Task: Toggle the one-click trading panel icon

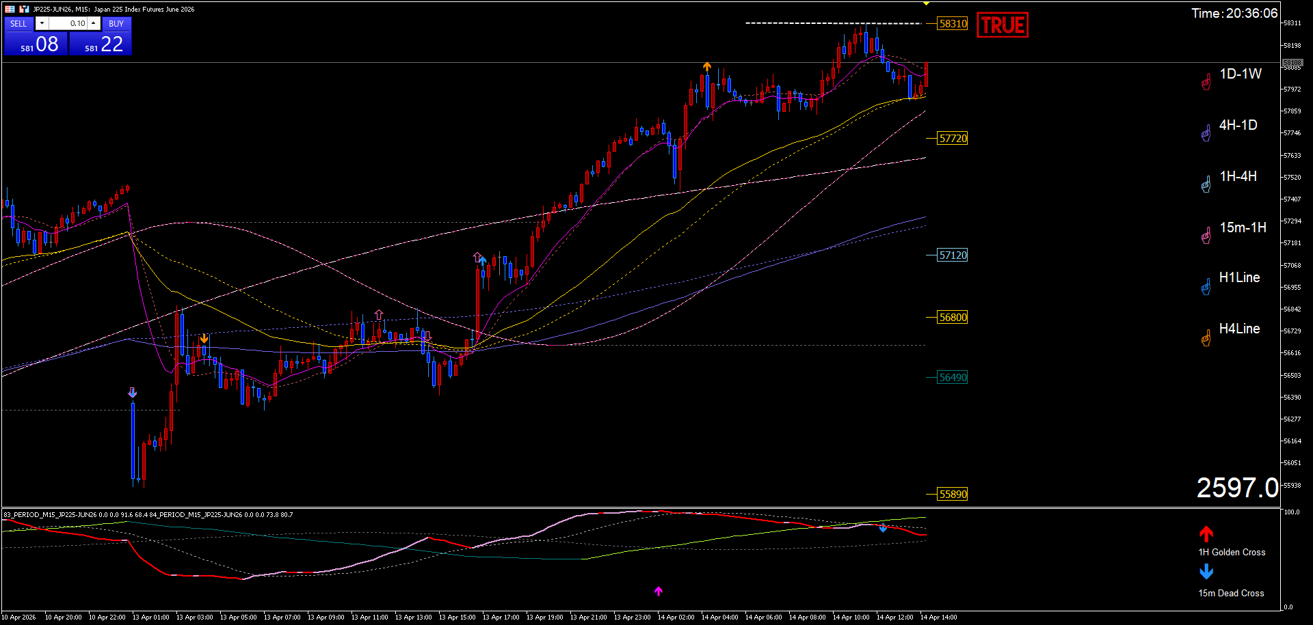Action: [10, 9]
